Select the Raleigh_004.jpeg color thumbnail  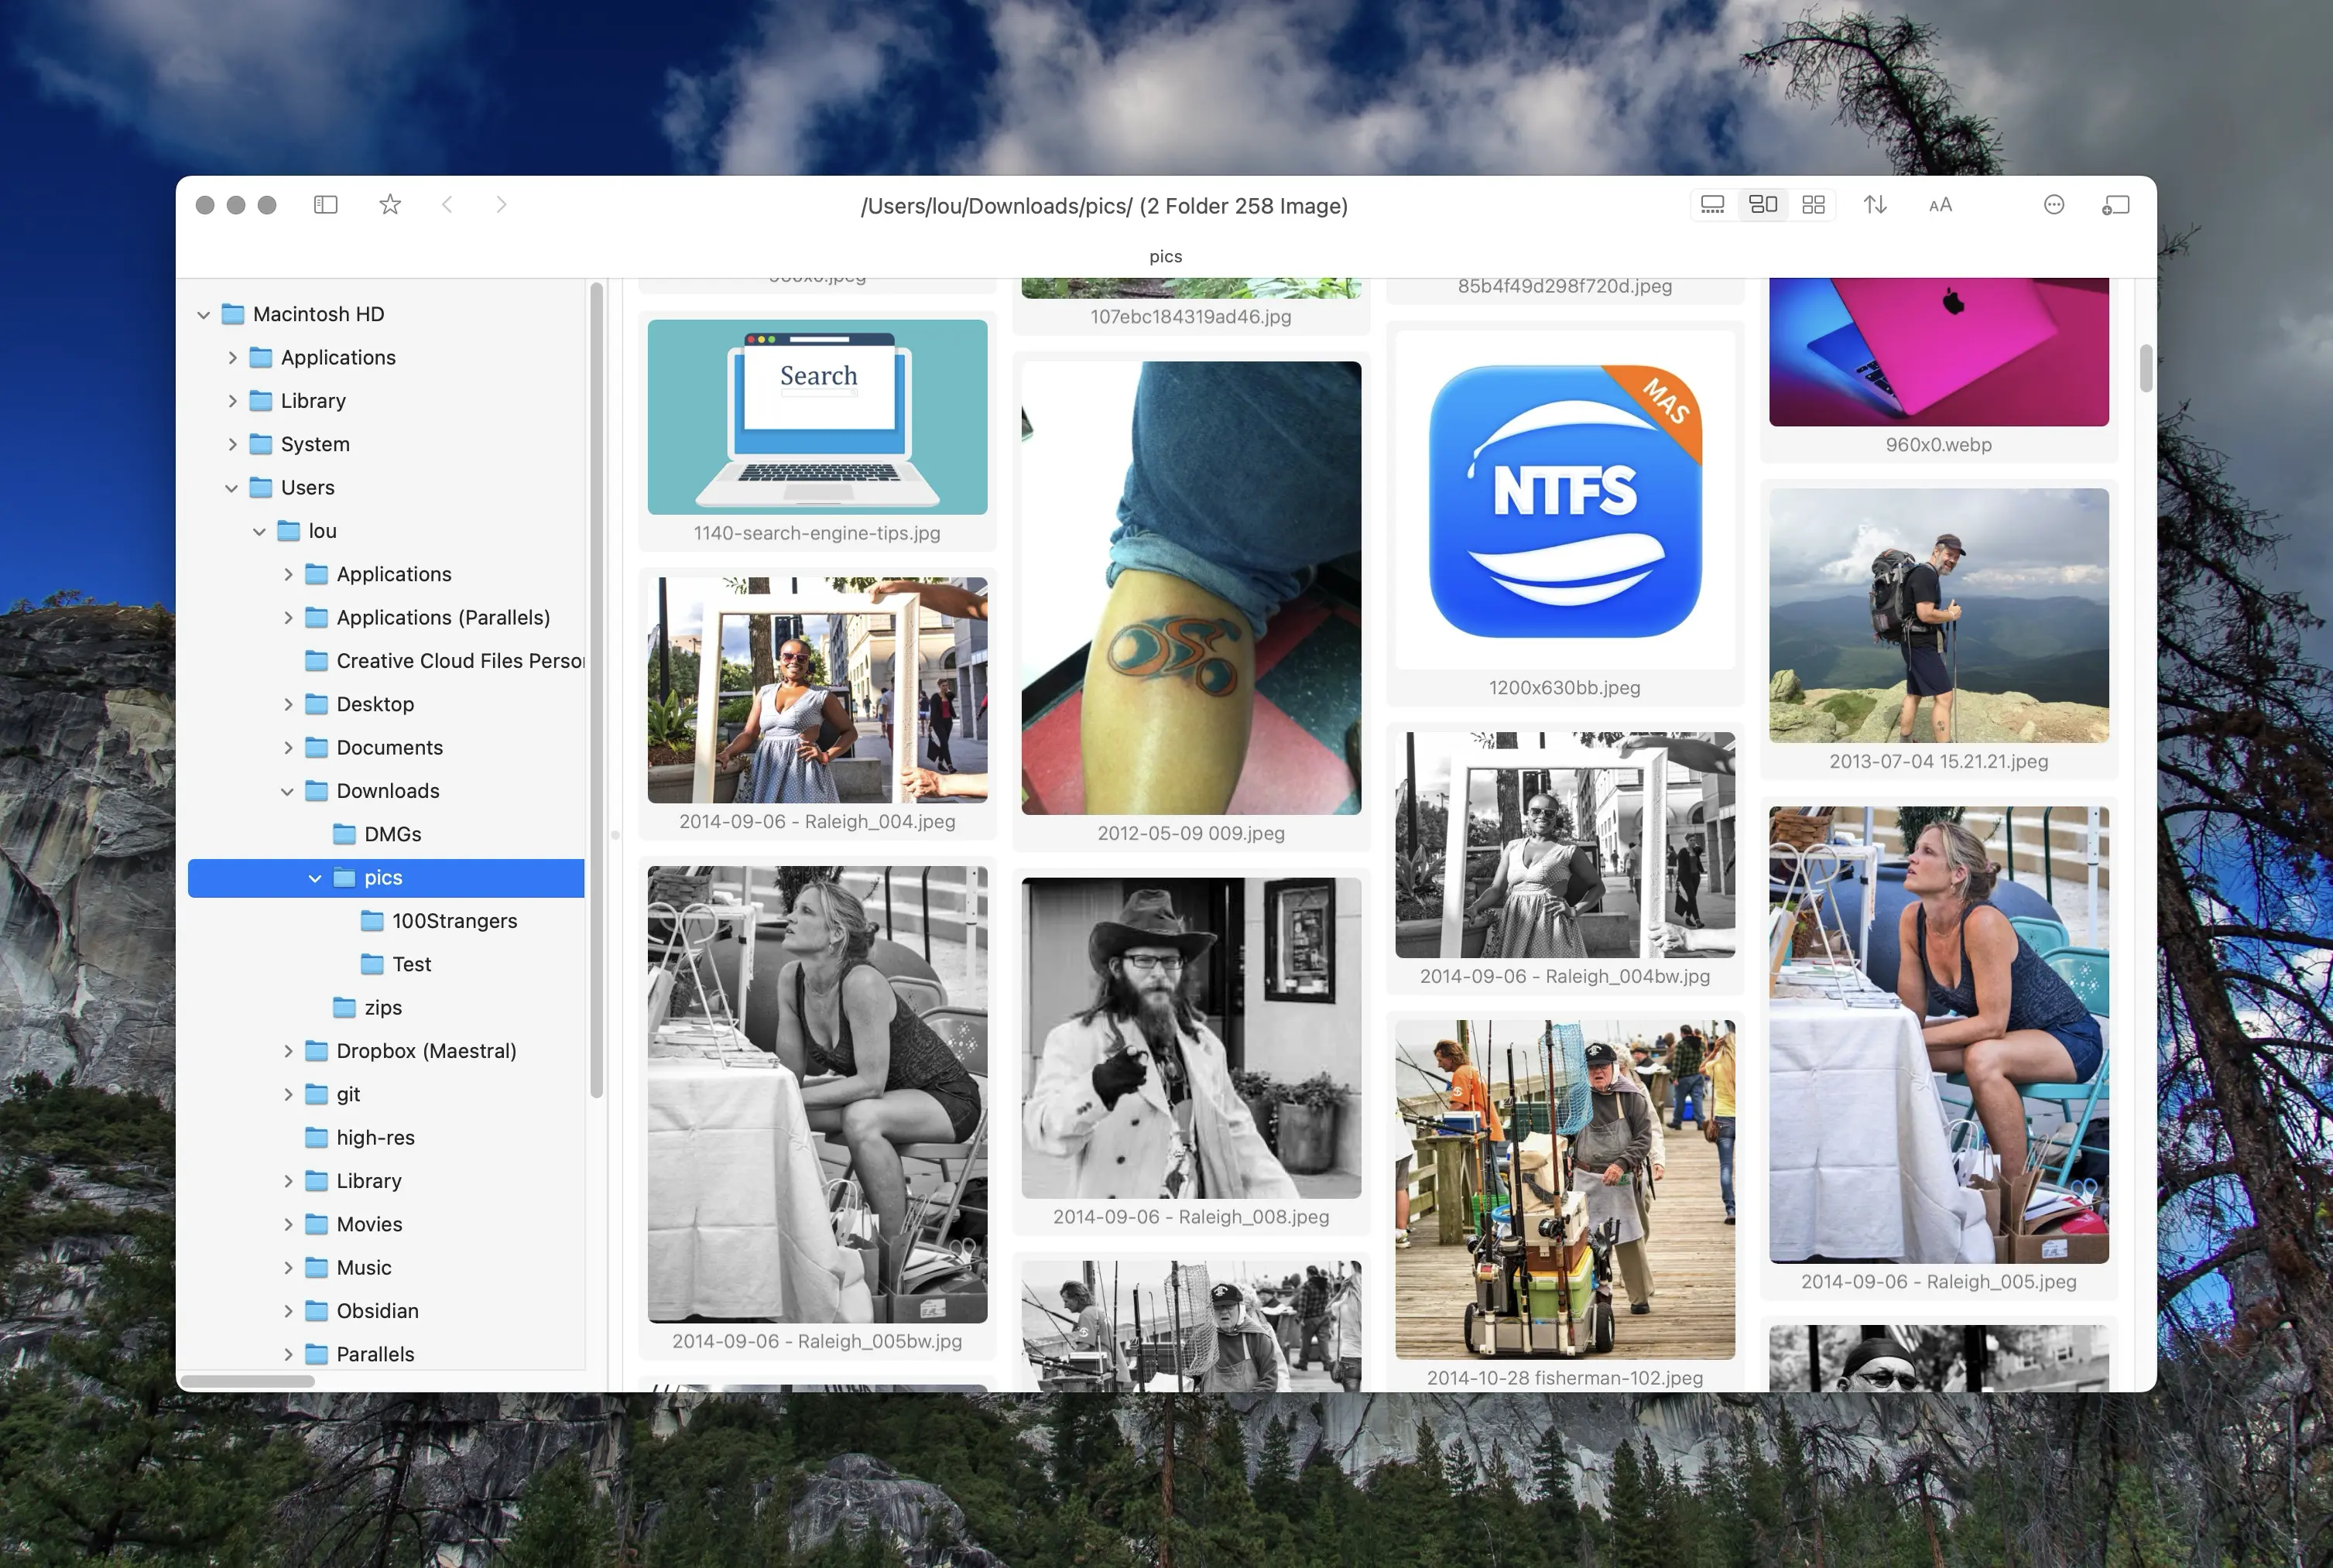tap(817, 690)
